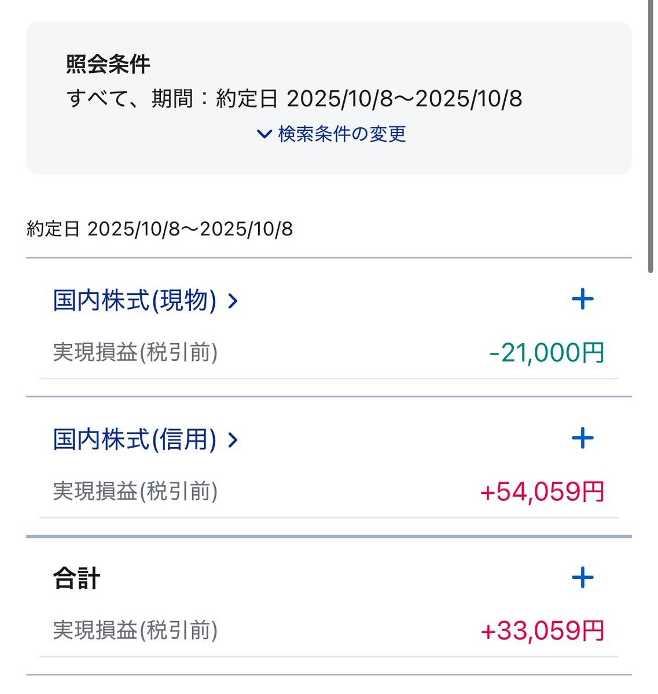Click the down chevron before 検索条件の変更
658x694 pixels.
click(264, 134)
